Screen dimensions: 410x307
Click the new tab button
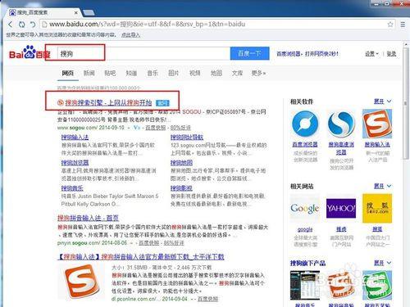pos(89,12)
